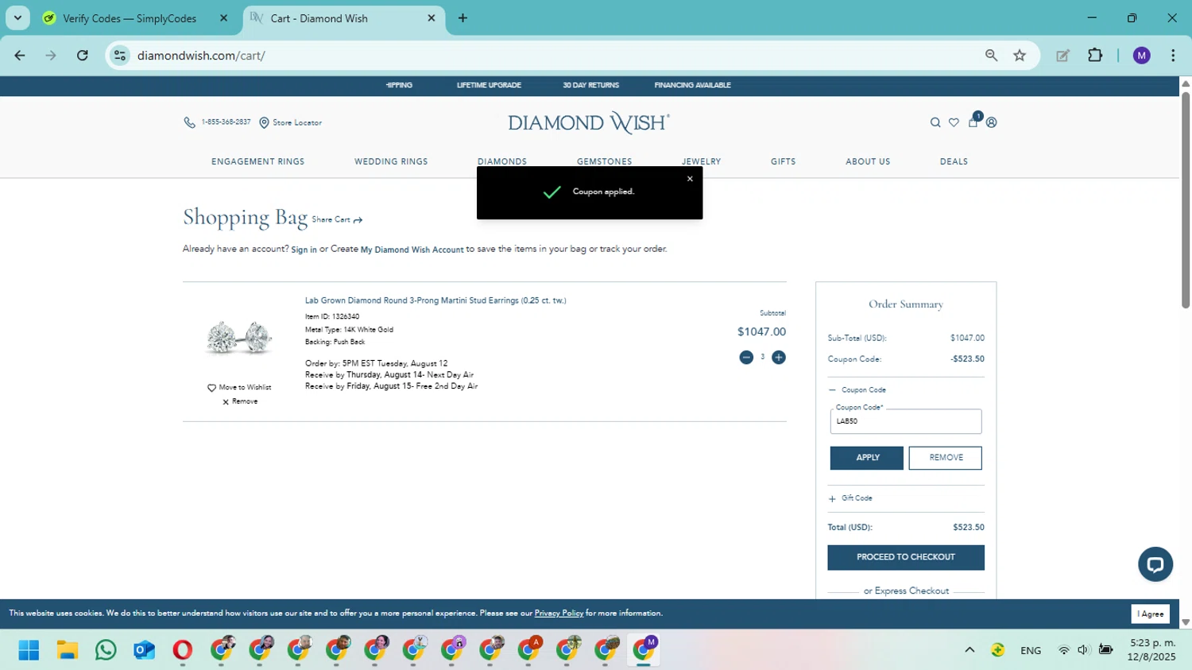Open the Chrome zoom magnifier icon
Screen dimensions: 1192x670
(x=991, y=56)
